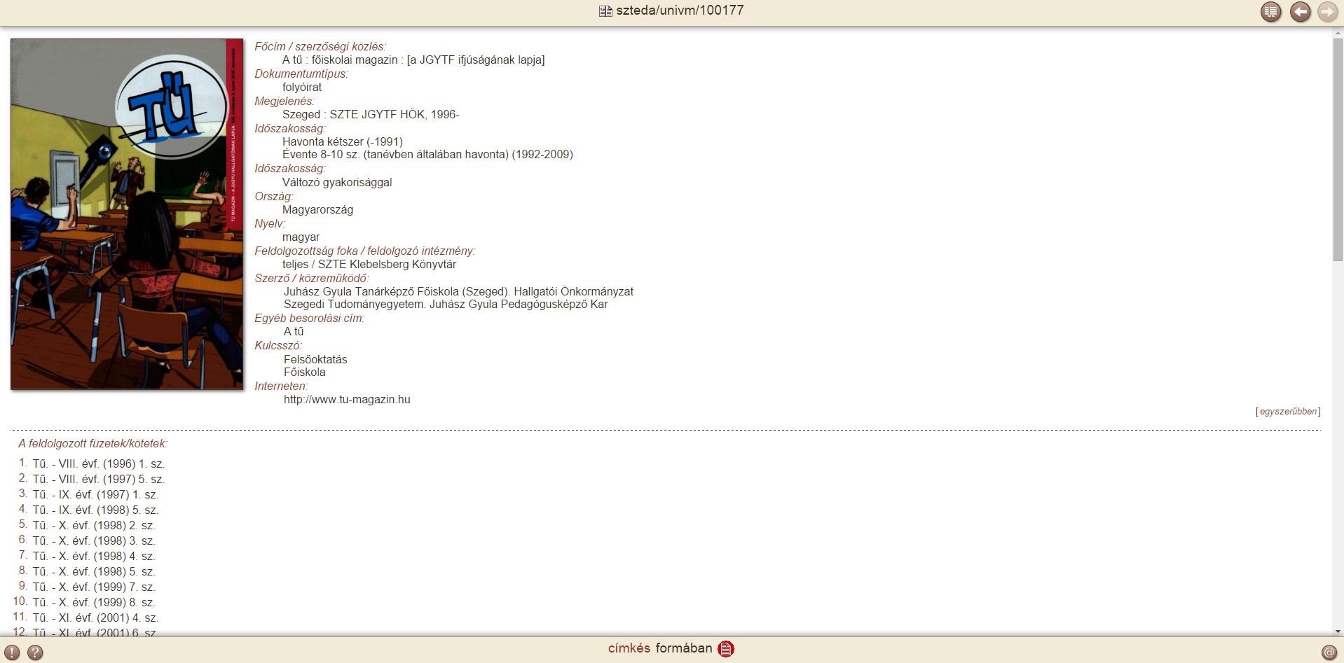Click the text teljes / SZTE Klebelsberg Könyvtár
The height and width of the screenshot is (663, 1344).
click(x=369, y=265)
